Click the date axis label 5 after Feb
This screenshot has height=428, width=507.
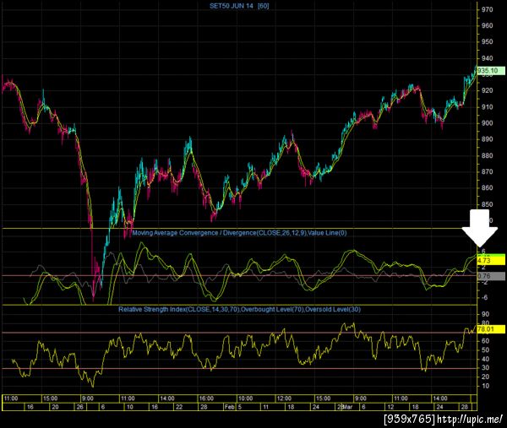[240, 407]
